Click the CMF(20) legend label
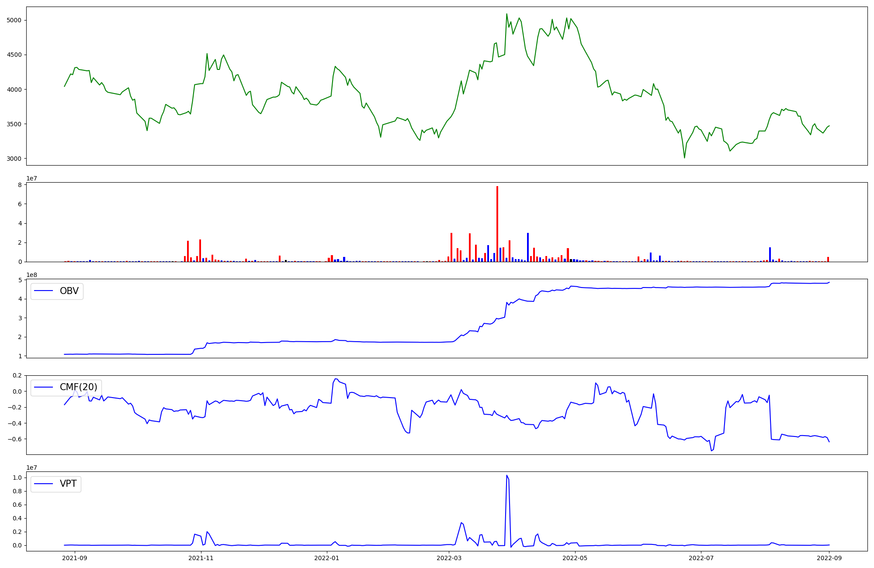The height and width of the screenshot is (568, 874). (x=78, y=387)
